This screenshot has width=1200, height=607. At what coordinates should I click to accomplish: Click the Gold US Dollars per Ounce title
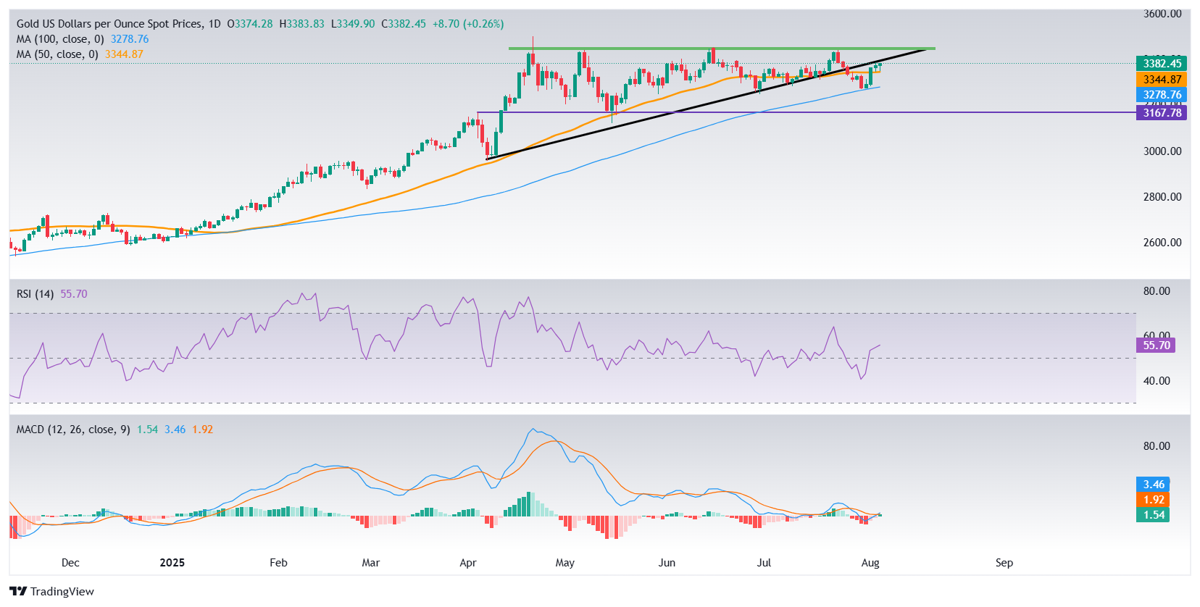(109, 24)
